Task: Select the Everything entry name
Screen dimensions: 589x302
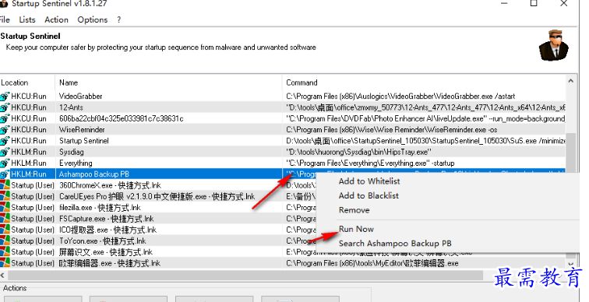Action: pyautogui.click(x=76, y=163)
